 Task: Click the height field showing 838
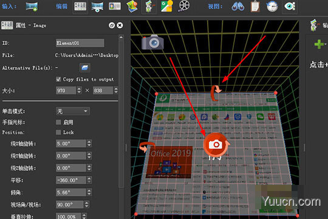103,91
